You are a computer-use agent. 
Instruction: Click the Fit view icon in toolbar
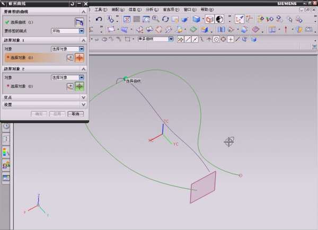coord(127,19)
